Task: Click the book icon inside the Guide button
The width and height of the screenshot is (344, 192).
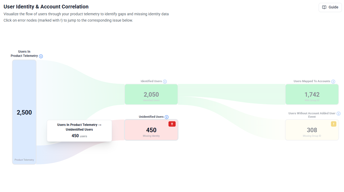Action: [324, 7]
